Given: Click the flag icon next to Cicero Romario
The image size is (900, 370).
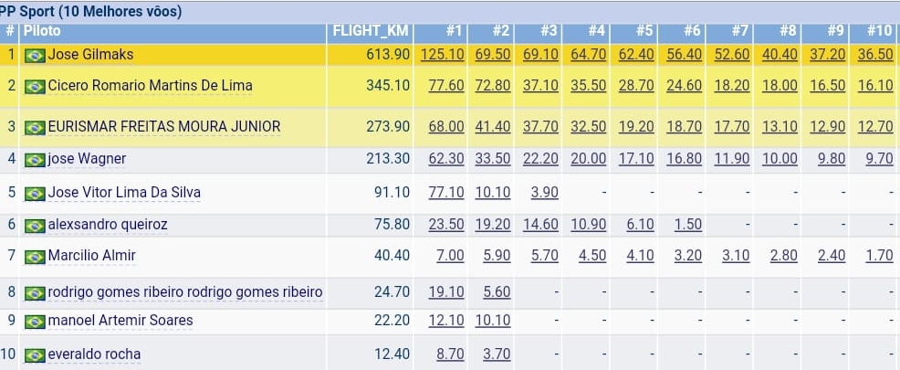Looking at the screenshot, I should point(35,87).
